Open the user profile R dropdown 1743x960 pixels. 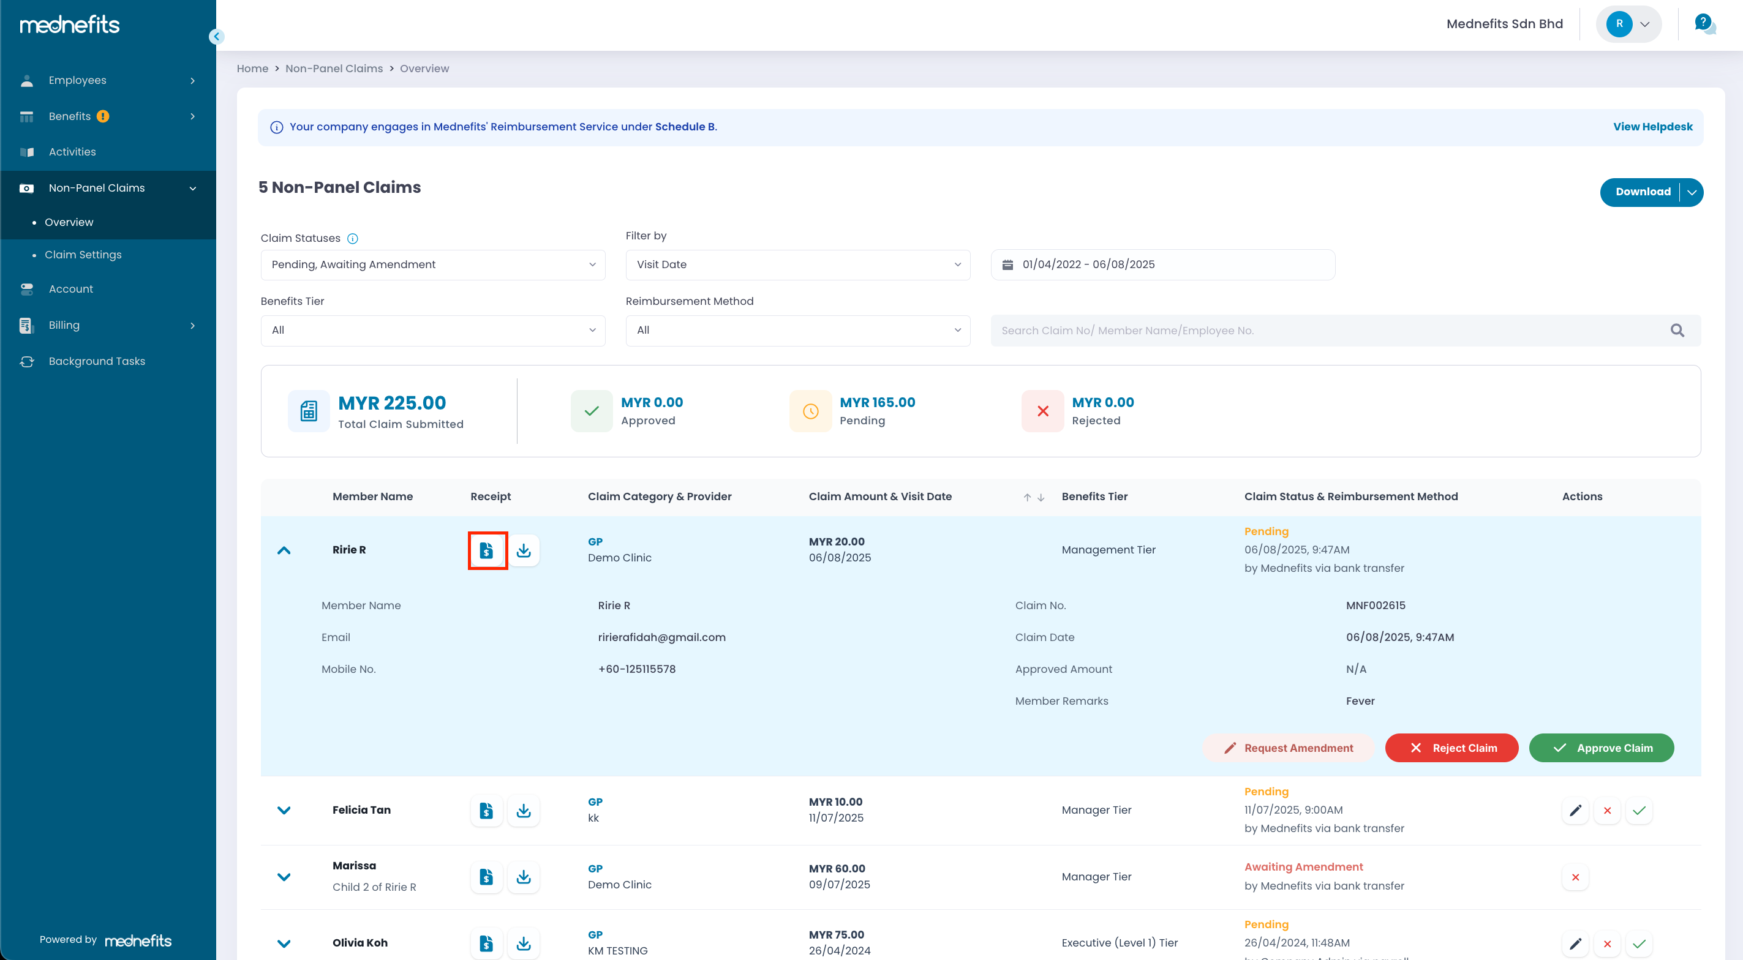(x=1629, y=24)
